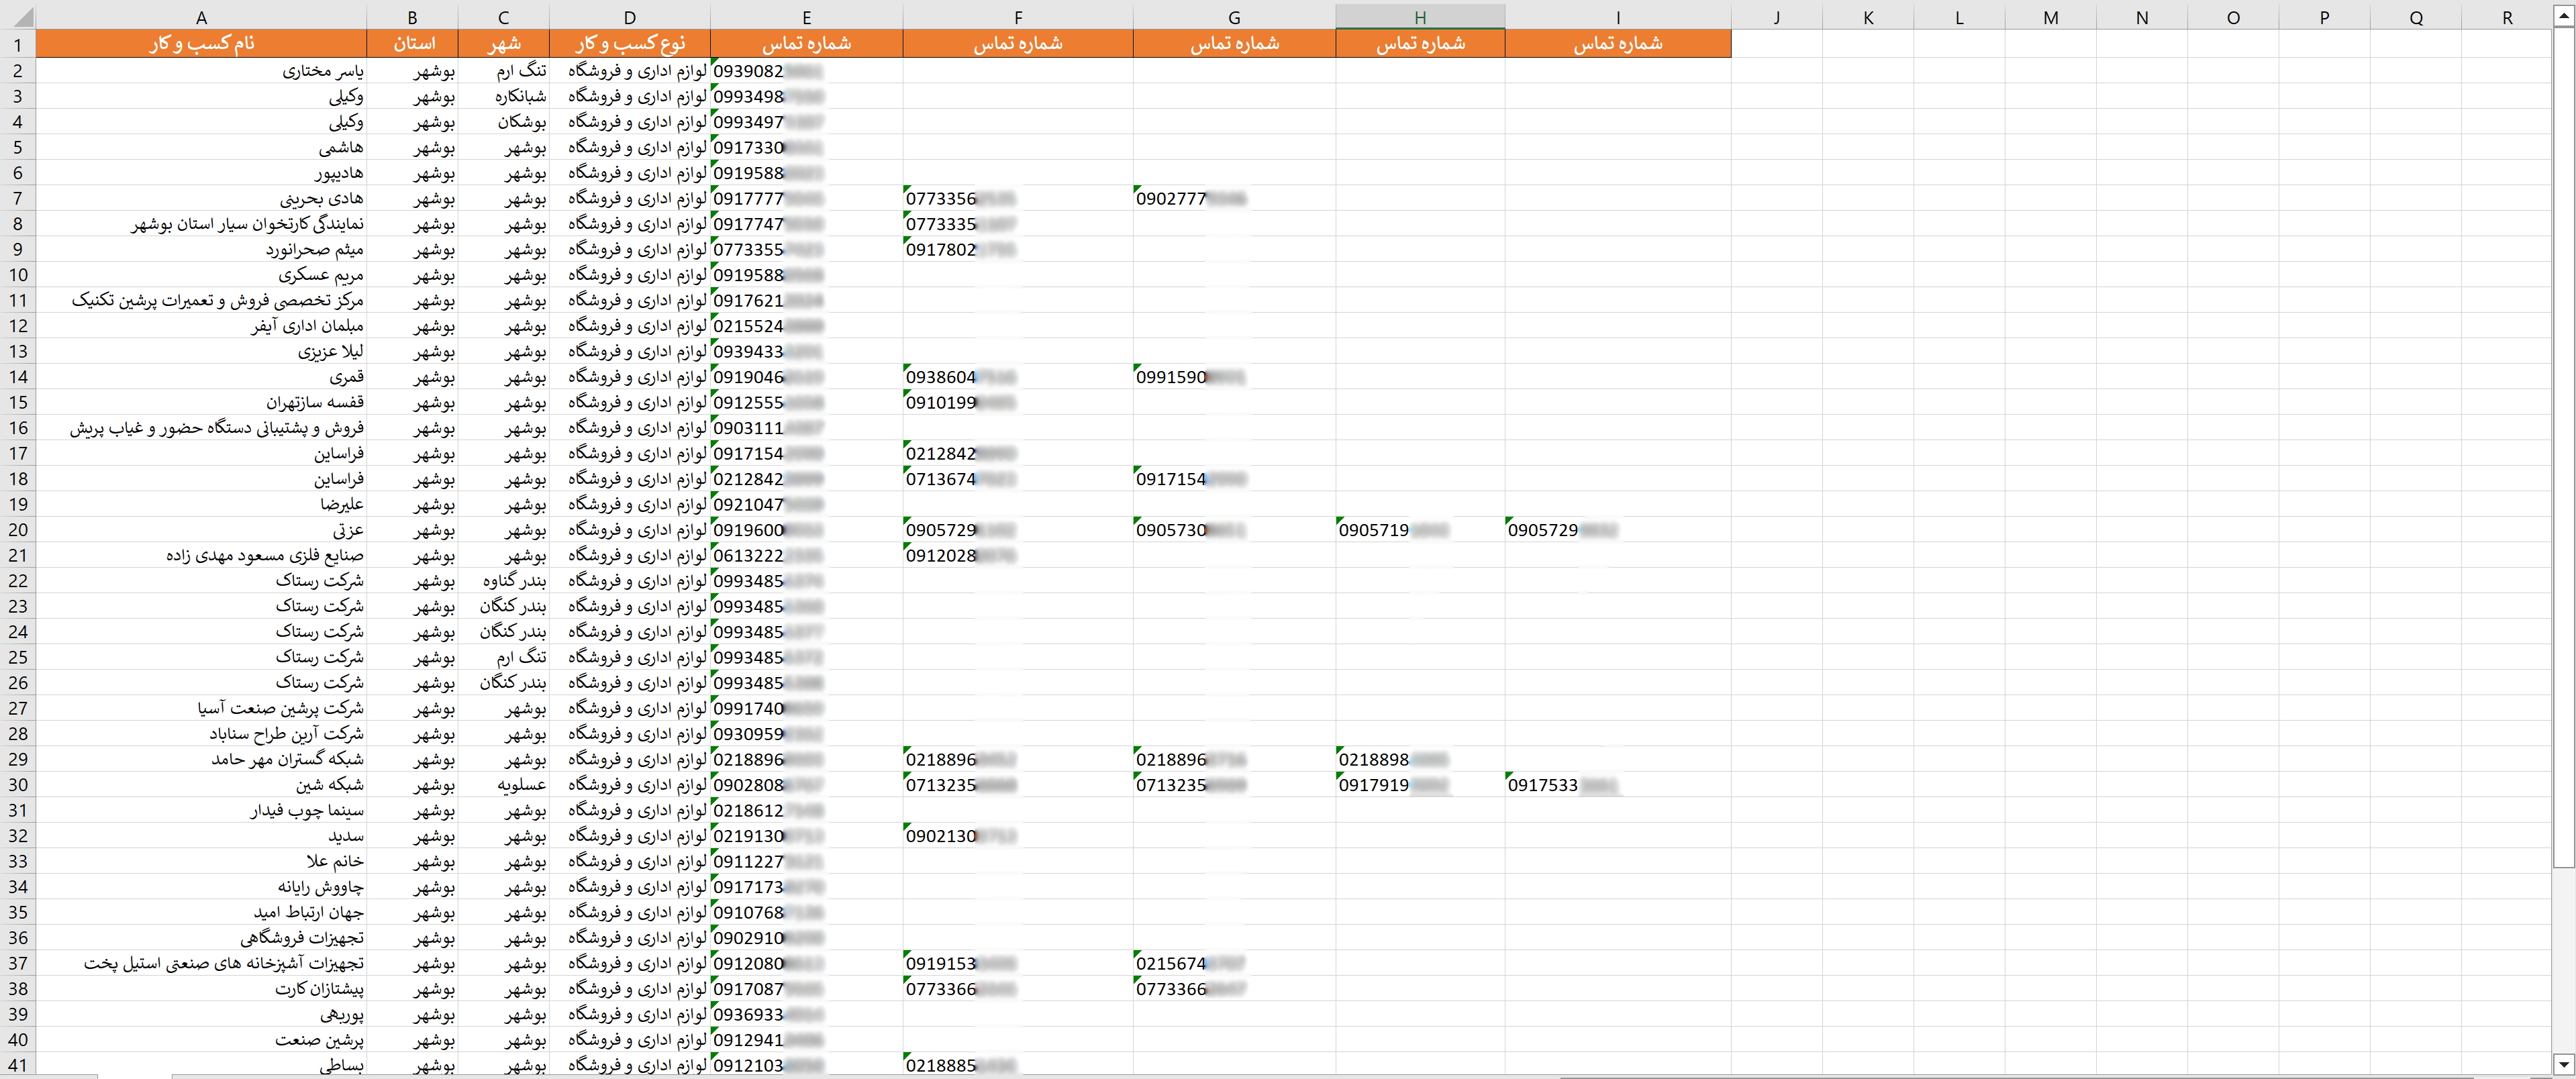
Task: Select column G header
Action: (x=1234, y=17)
